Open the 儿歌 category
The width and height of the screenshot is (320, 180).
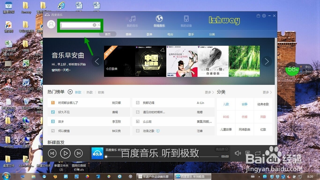click(x=226, y=104)
